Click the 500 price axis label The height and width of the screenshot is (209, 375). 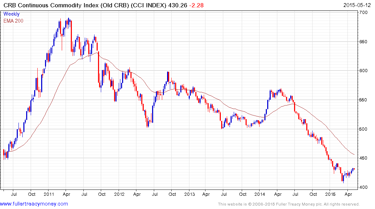pyautogui.click(x=363, y=129)
